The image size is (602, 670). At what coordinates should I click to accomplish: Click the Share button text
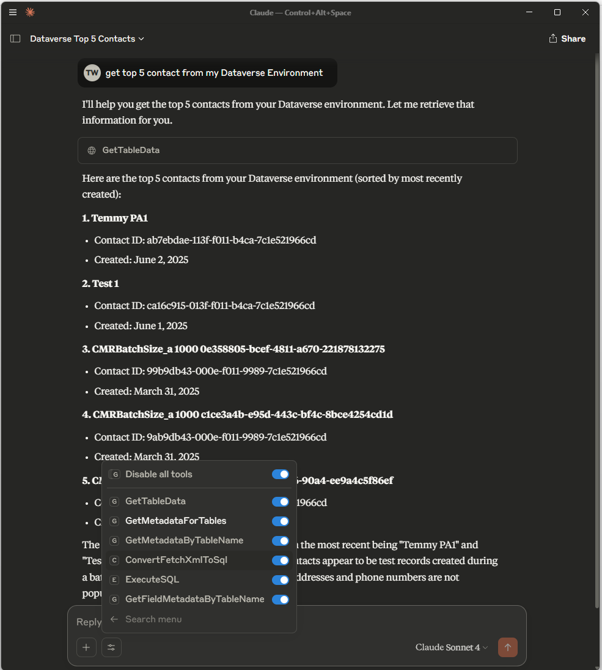click(x=573, y=39)
